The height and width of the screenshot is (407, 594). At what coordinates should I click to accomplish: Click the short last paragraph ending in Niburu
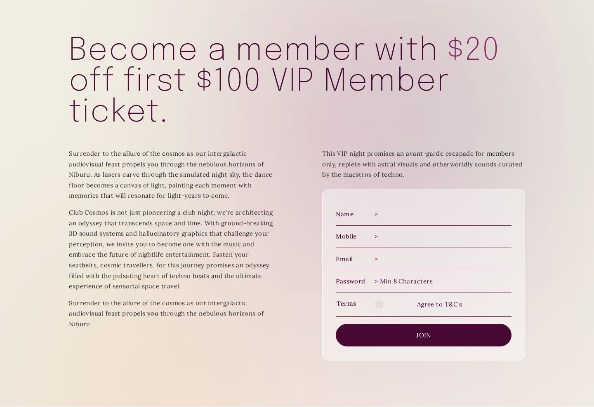click(x=167, y=313)
